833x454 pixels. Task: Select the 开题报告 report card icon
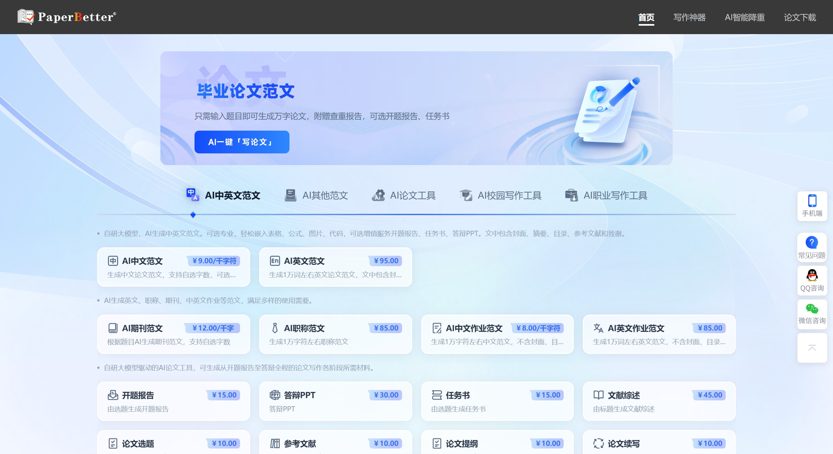pyautogui.click(x=113, y=395)
